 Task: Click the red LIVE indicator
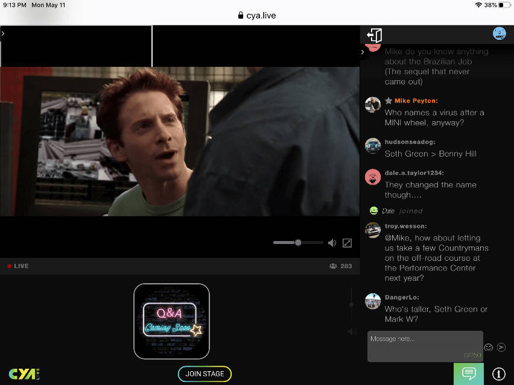click(18, 266)
